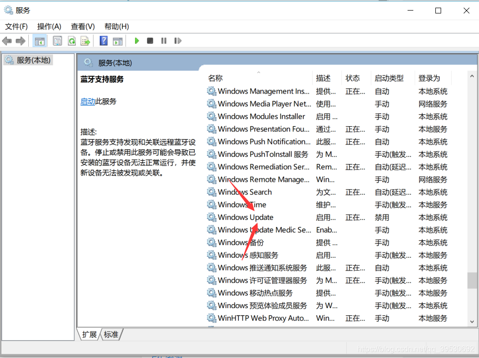Open the 查看(V) menu
The image size is (479, 358).
pyautogui.click(x=83, y=26)
